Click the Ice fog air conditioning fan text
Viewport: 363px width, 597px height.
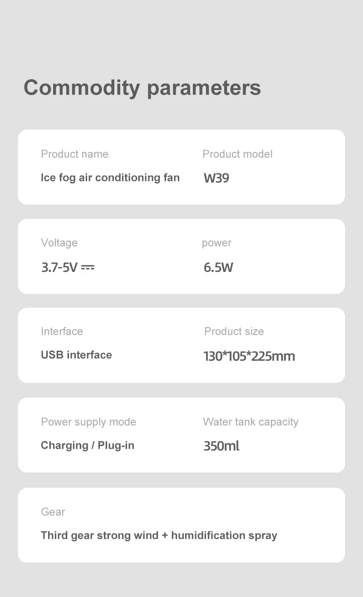coord(110,177)
